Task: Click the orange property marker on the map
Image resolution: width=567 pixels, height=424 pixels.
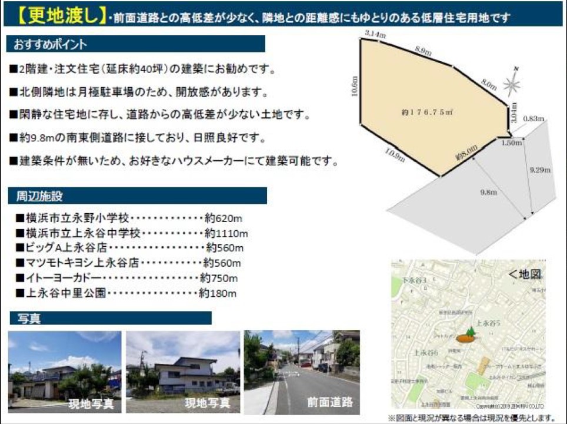Action: click(465, 339)
